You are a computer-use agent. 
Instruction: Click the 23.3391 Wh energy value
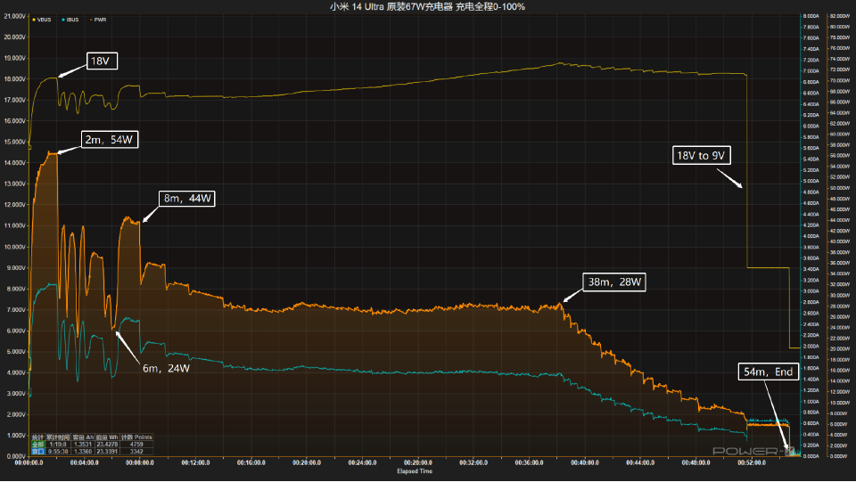tap(107, 452)
